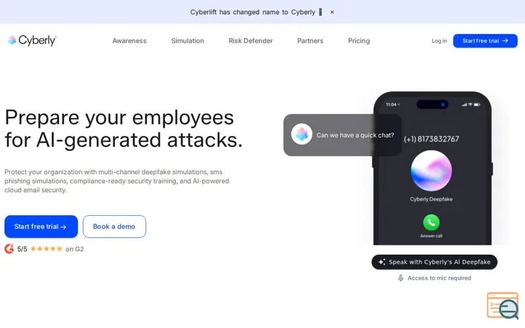525x328 pixels.
Task: Click the Cyberly logo in the header
Action: coord(31,41)
